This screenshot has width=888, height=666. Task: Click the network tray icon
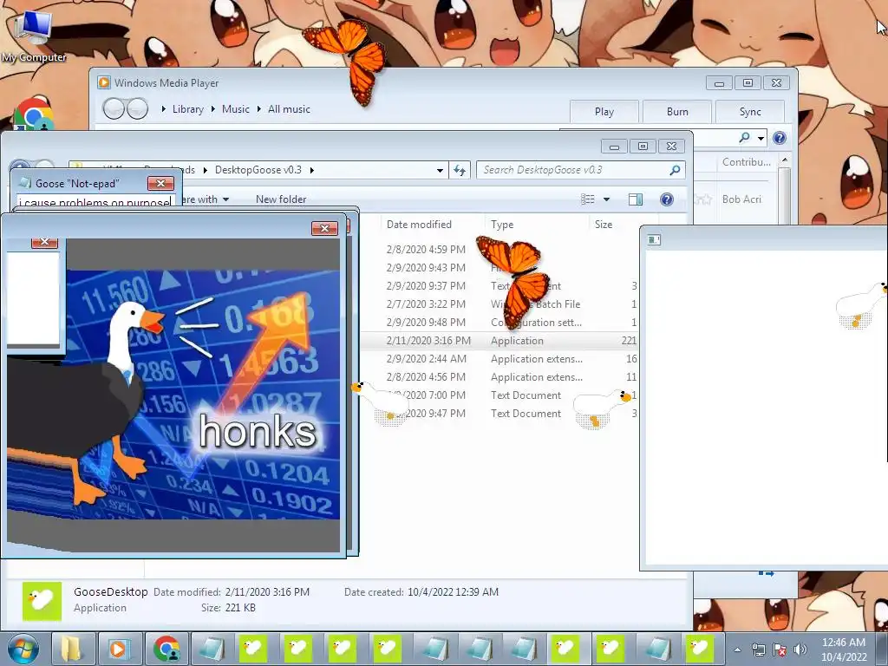click(x=758, y=650)
